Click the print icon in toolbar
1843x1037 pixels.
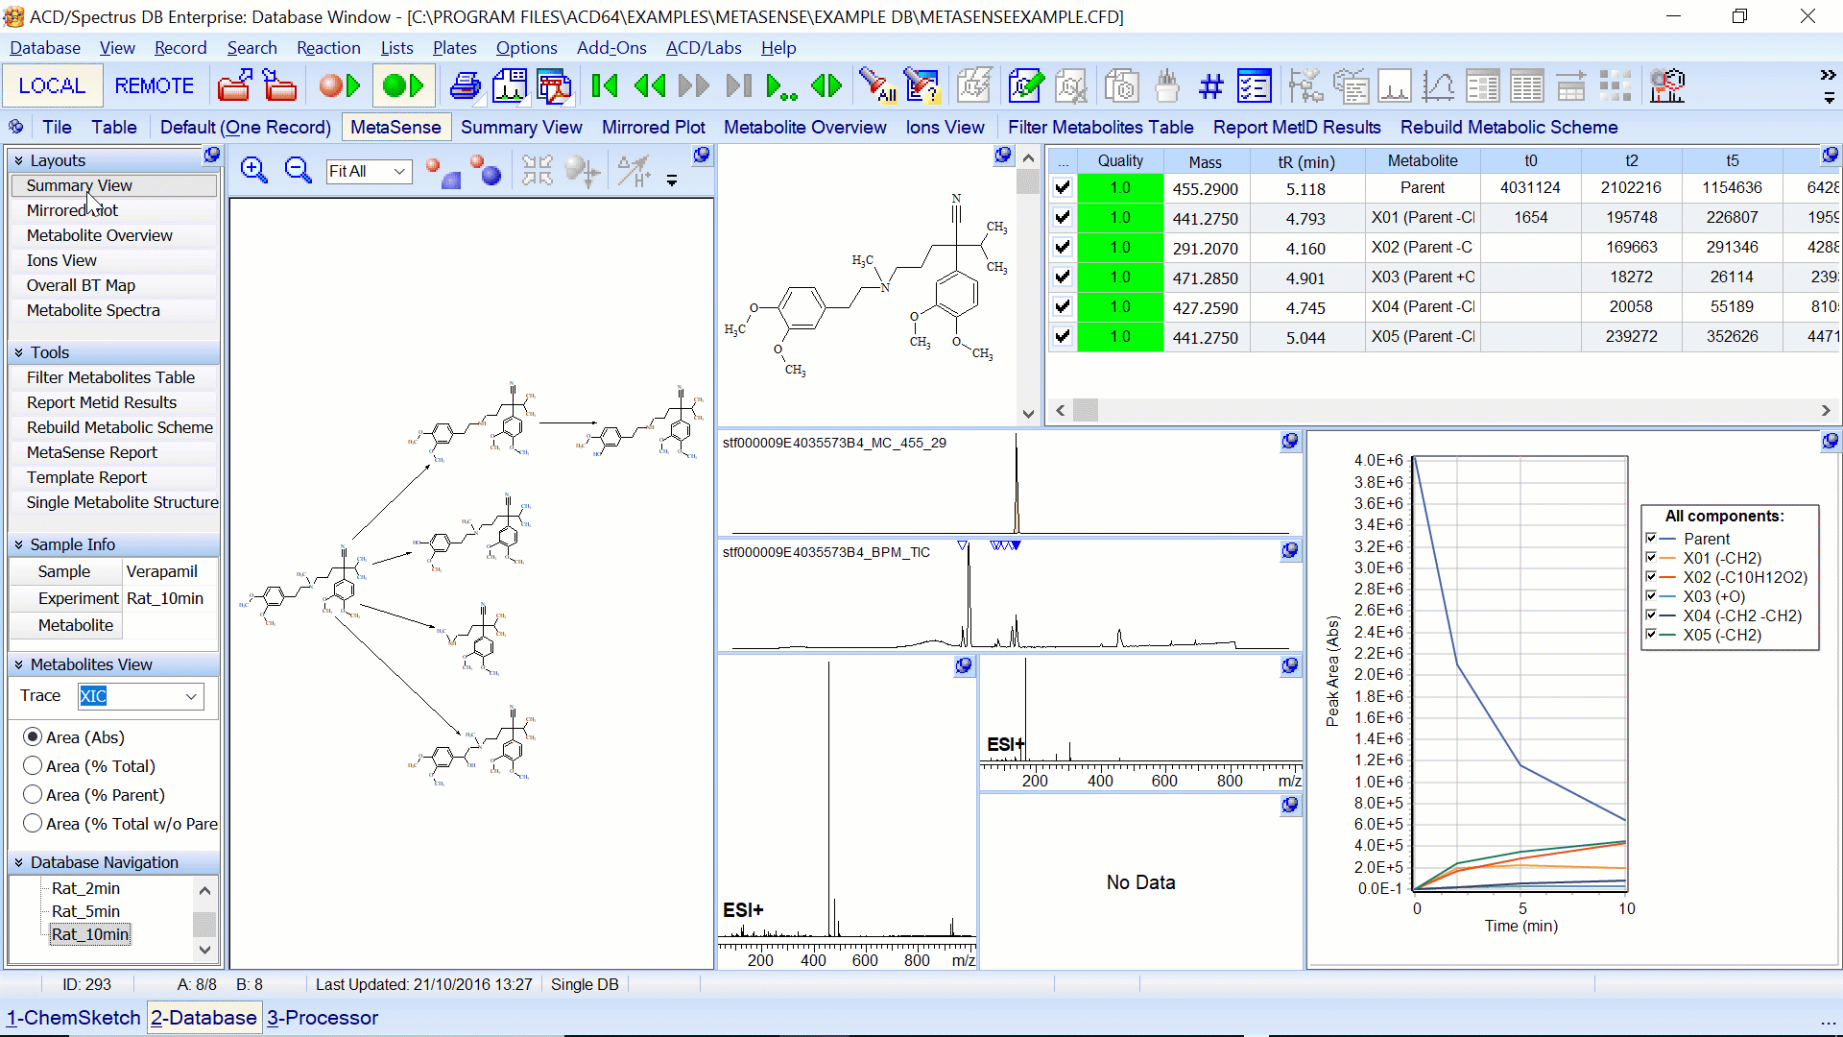pos(465,86)
